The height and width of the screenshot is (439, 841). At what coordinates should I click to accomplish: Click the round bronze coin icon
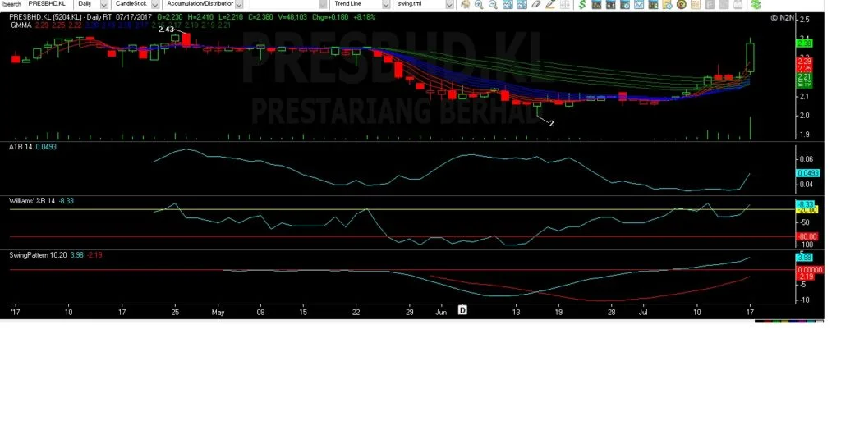(681, 4)
